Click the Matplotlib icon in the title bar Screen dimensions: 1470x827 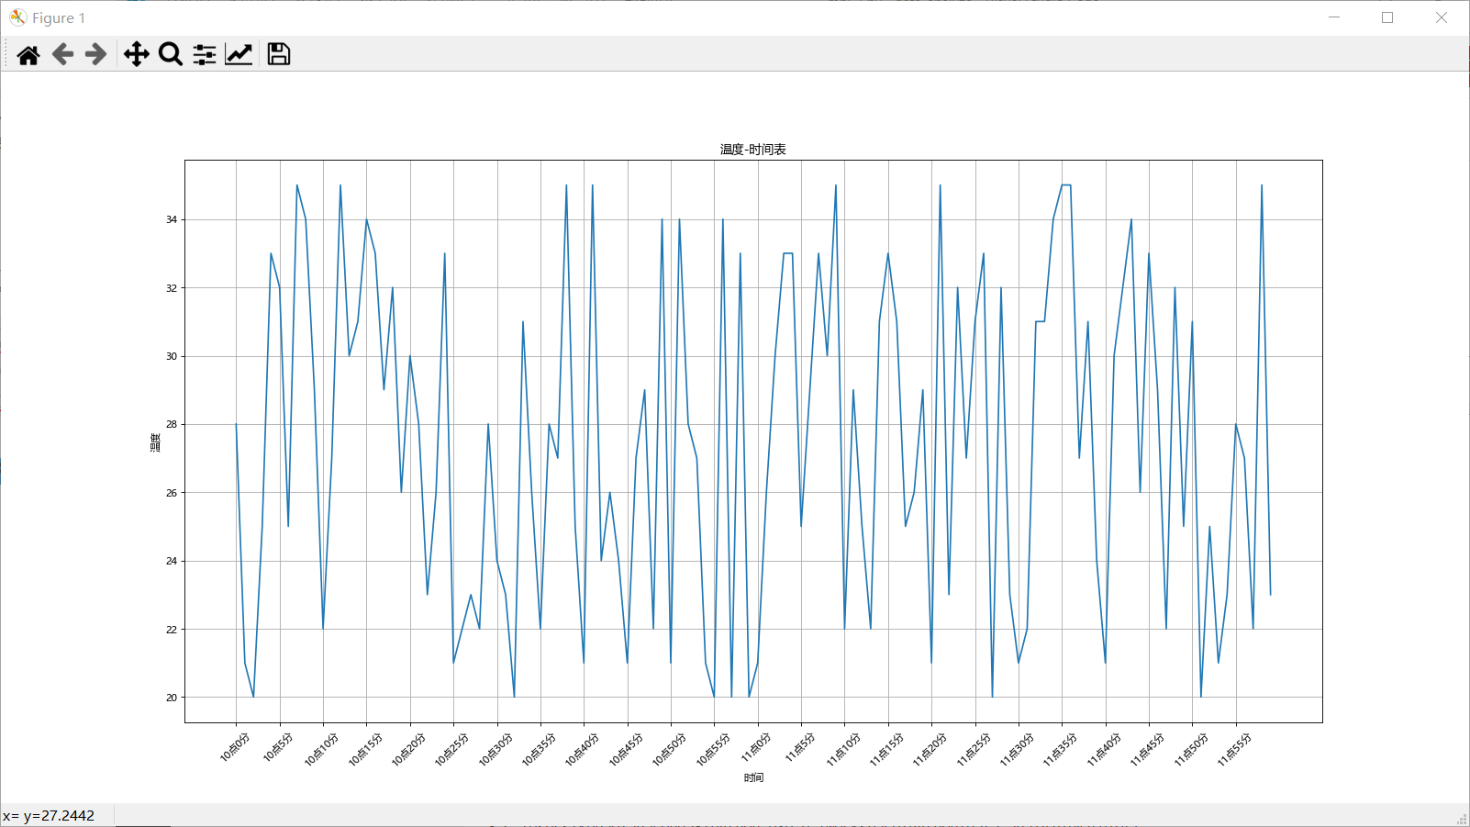17,17
